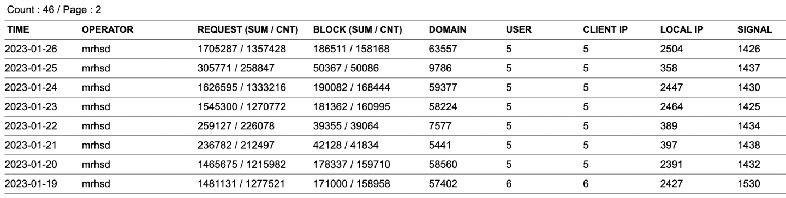The height and width of the screenshot is (198, 786).
Task: Click local IP value 389
Action: 668,126
